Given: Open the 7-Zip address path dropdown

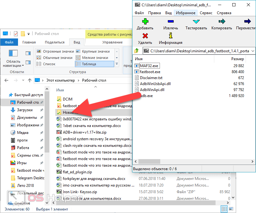Looking at the screenshot, I should tap(253, 51).
